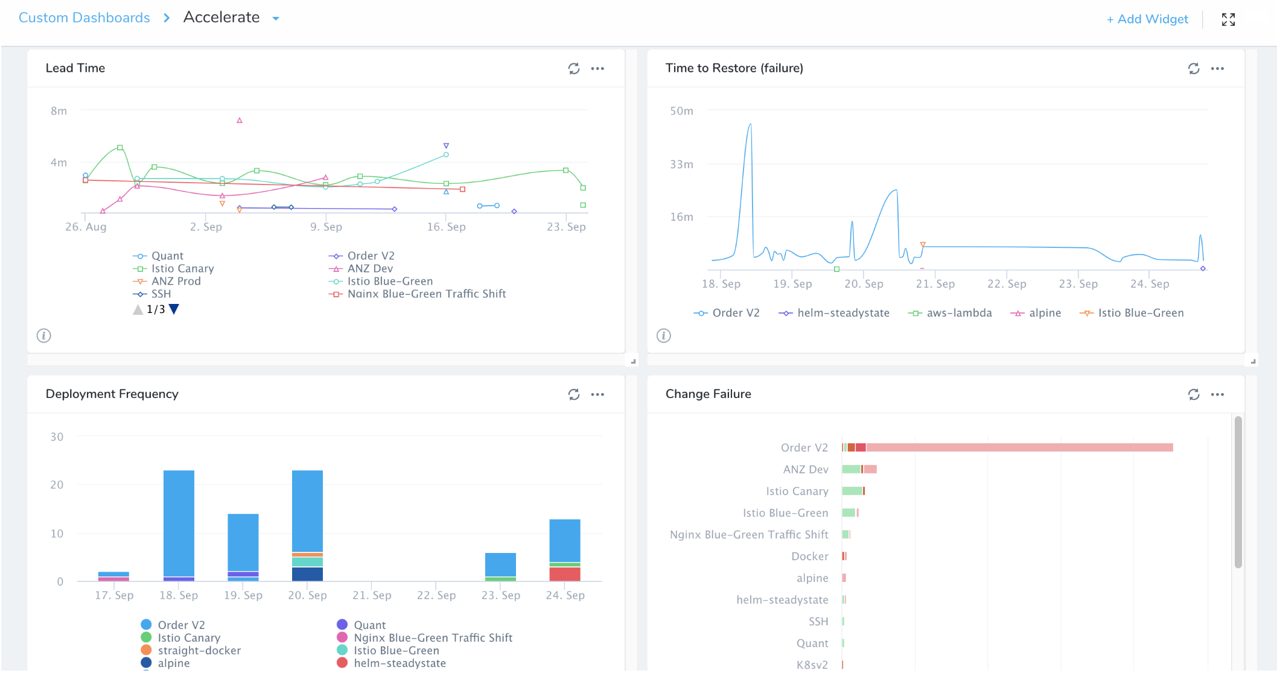
Task: Click Istio Canary green swatch in Deployment legend
Action: coord(146,637)
